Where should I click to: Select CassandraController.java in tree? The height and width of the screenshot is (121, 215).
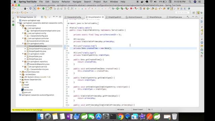39,41
